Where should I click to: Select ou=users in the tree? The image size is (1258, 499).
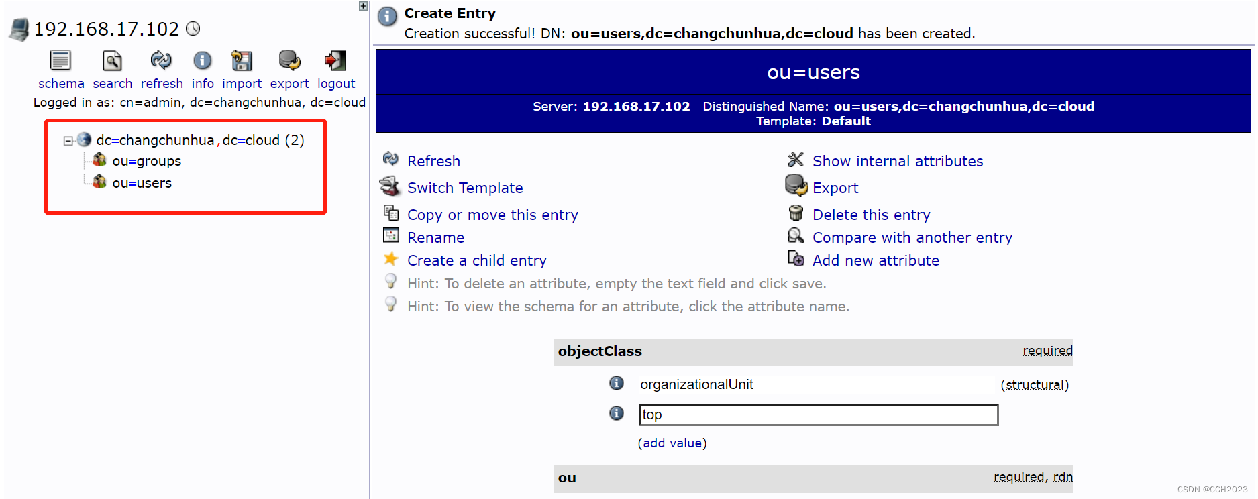tap(142, 183)
